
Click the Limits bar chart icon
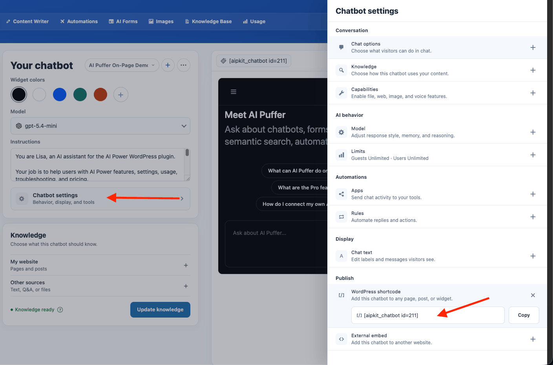pyautogui.click(x=341, y=155)
